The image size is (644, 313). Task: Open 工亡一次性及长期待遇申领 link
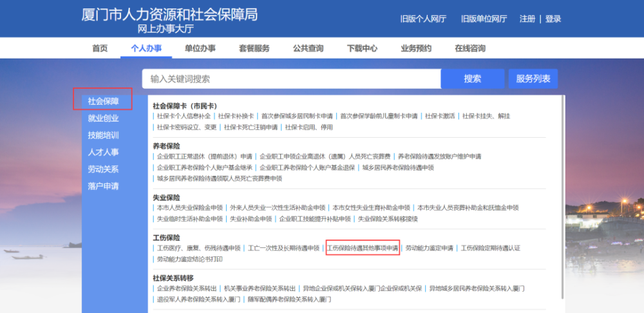point(283,248)
